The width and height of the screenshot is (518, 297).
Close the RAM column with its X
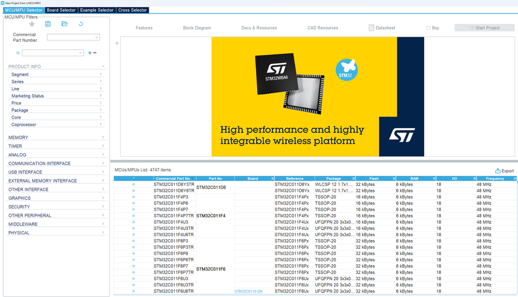pyautogui.click(x=434, y=179)
